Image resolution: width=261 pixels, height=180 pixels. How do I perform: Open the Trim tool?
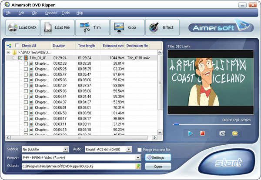click(92, 27)
